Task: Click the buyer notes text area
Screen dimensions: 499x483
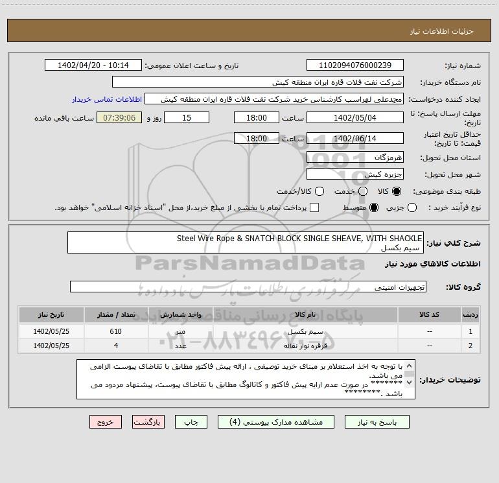Action: click(246, 379)
